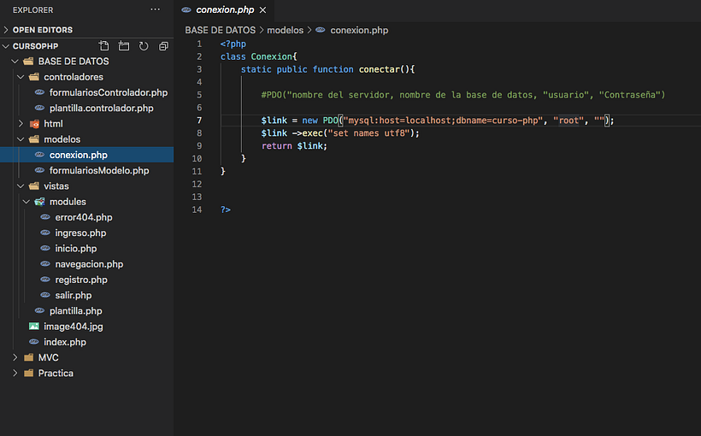The width and height of the screenshot is (701, 436).
Task: Click the EXPLORER panel title
Action: pyautogui.click(x=32, y=10)
